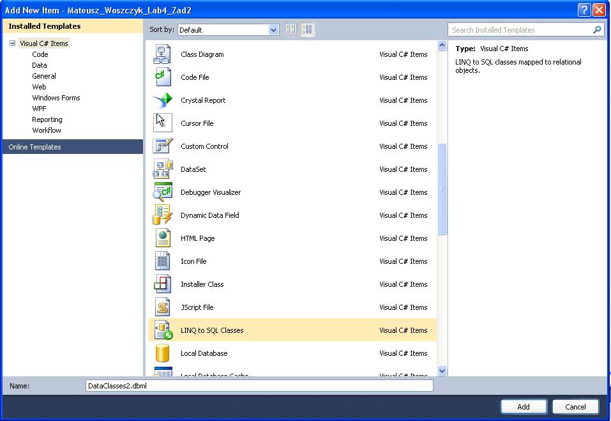This screenshot has width=611, height=421.
Task: Select the "Crystal Report" template name
Action: (203, 100)
